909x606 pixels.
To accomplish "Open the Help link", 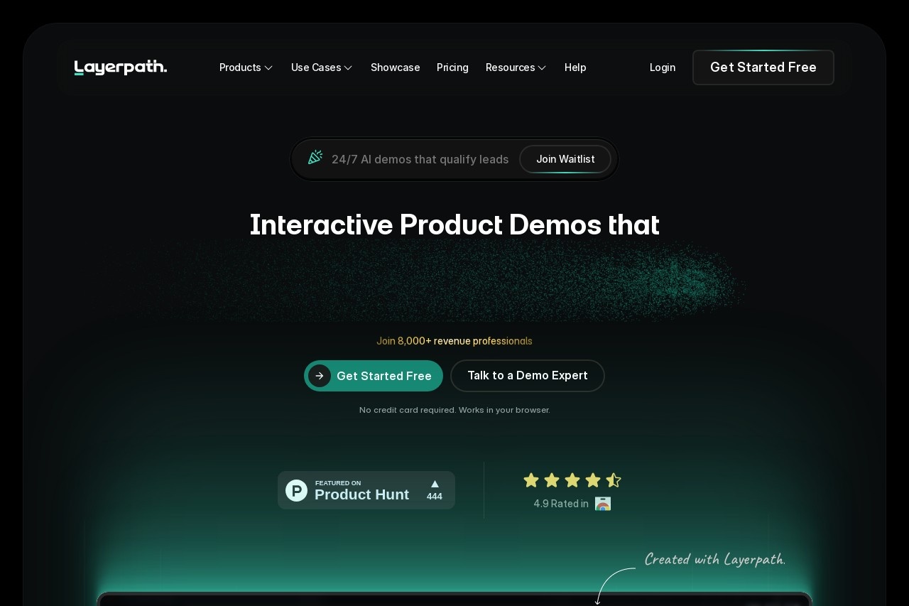I will [575, 67].
